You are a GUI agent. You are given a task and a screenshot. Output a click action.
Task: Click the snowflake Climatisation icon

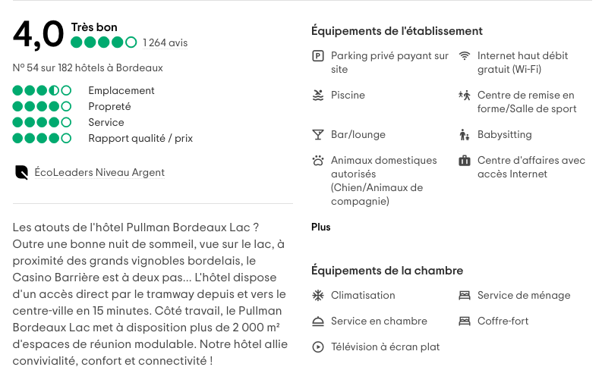(318, 296)
